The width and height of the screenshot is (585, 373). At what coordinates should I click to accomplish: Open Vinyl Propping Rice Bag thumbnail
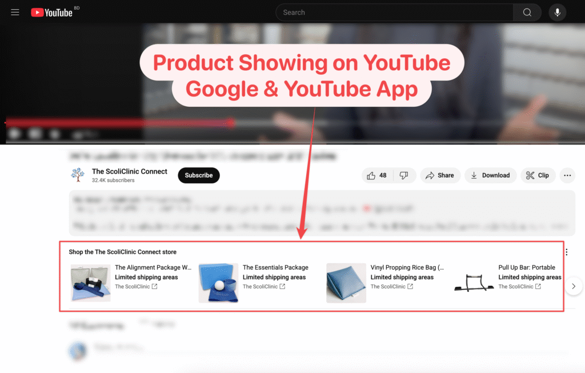346,283
